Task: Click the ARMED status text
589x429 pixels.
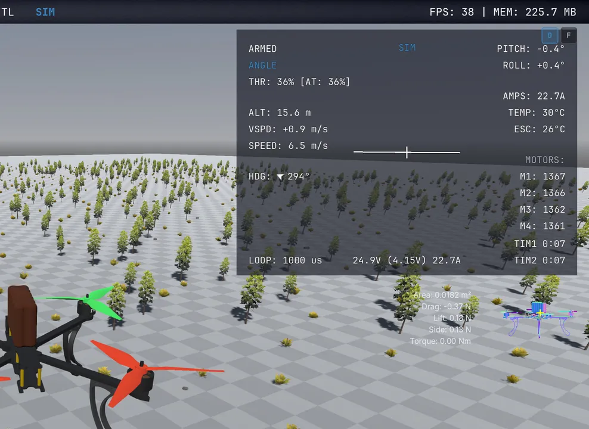Action: [x=262, y=49]
